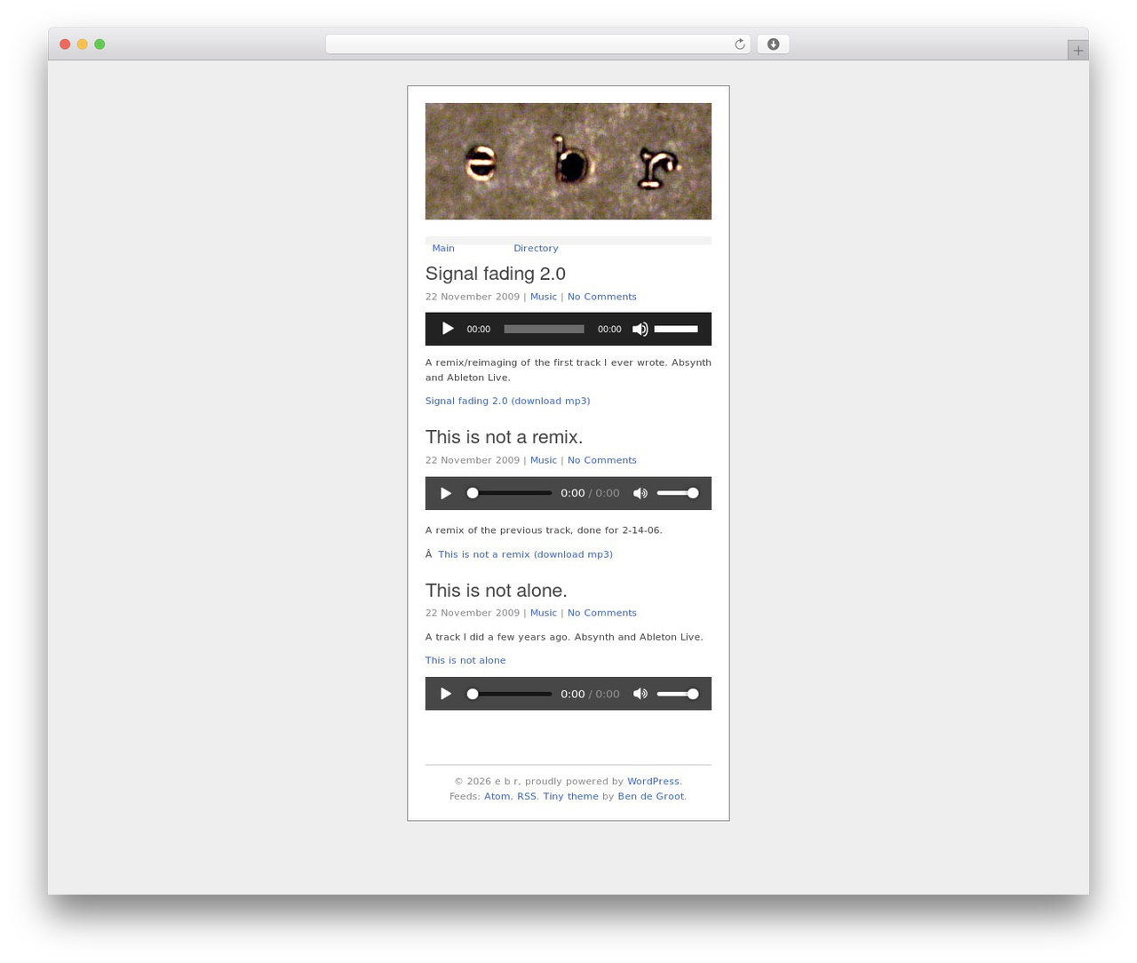Adjust volume of 'This is not a remix' player
Screen dimensions: 1137x963
(678, 493)
